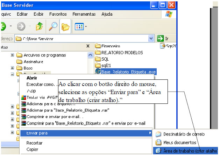Toggle the Folders pane button
This screenshot has height=155, width=220.
65,26
